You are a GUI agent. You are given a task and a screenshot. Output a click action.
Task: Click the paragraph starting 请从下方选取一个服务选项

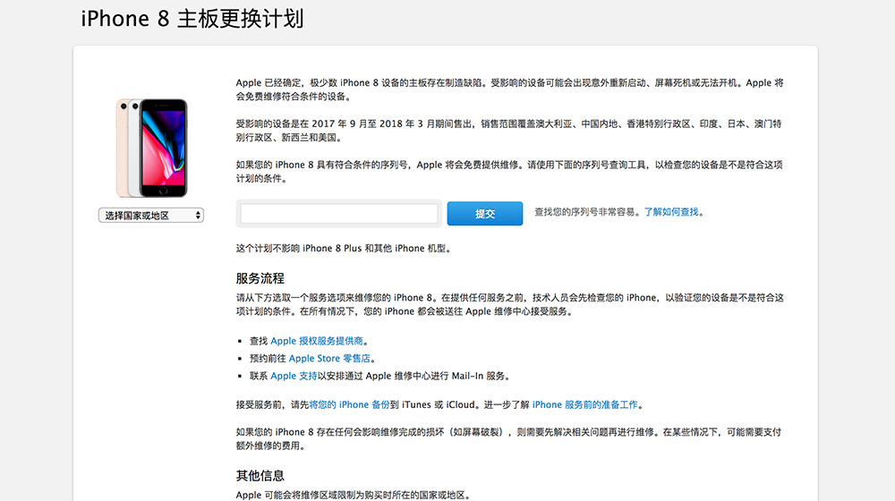point(510,305)
